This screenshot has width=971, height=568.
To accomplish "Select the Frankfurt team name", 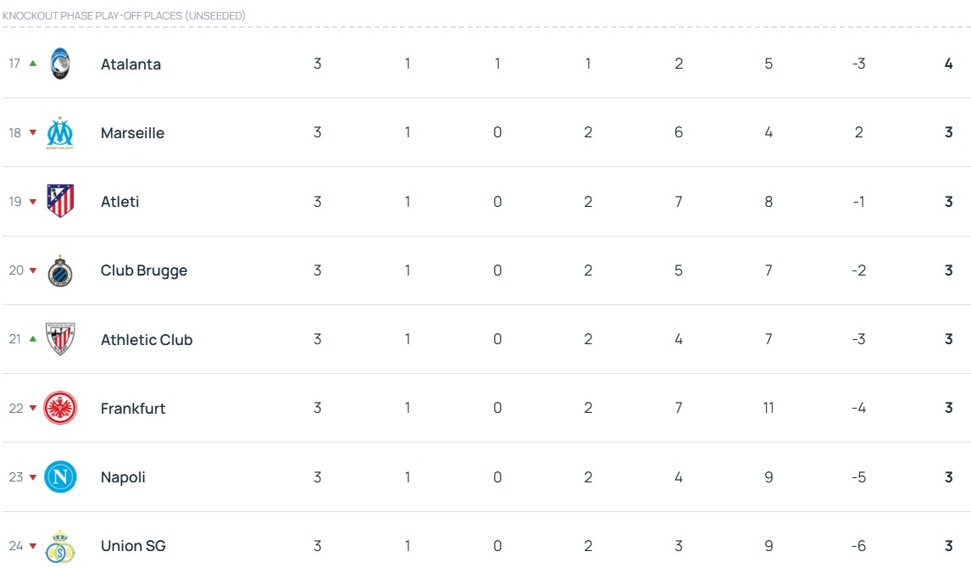I will [x=133, y=409].
